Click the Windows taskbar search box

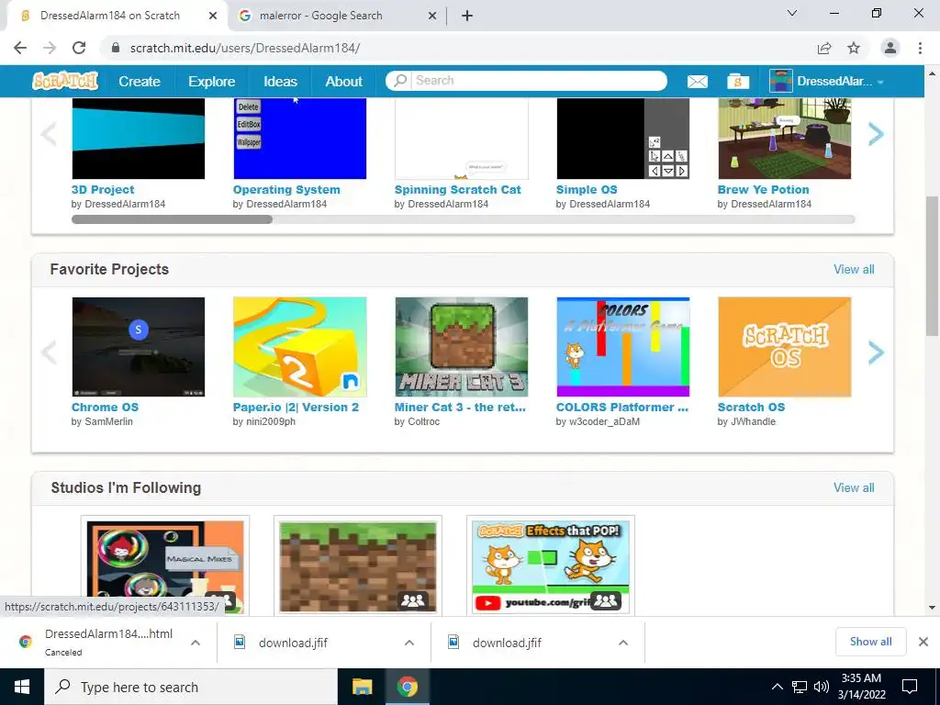[x=191, y=687]
